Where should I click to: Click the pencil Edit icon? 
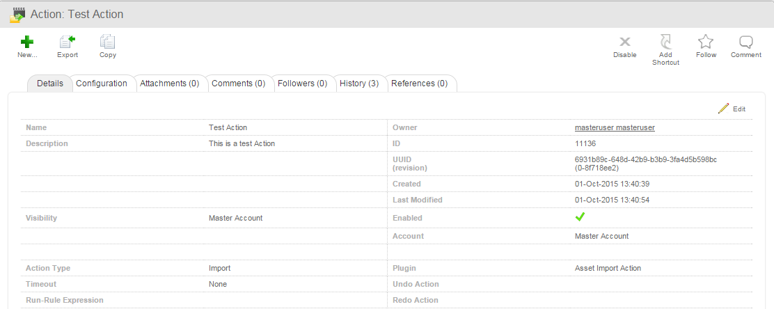[724, 109]
